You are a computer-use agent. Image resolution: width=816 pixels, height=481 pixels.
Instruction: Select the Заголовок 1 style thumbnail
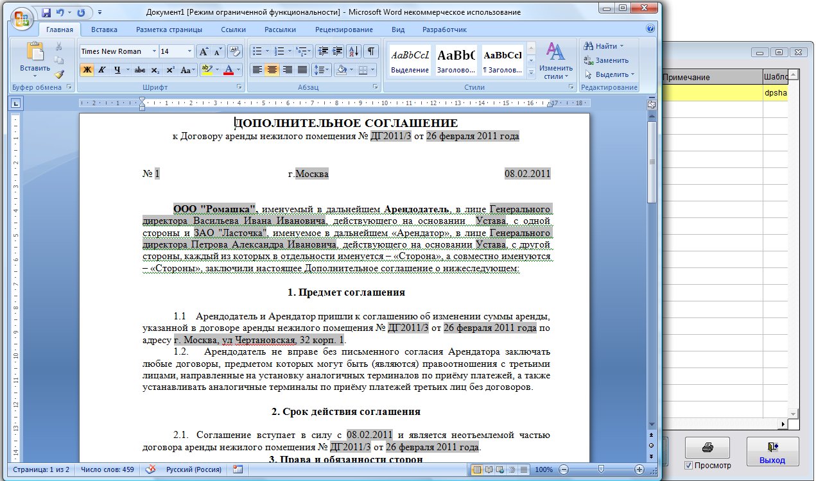click(x=455, y=60)
